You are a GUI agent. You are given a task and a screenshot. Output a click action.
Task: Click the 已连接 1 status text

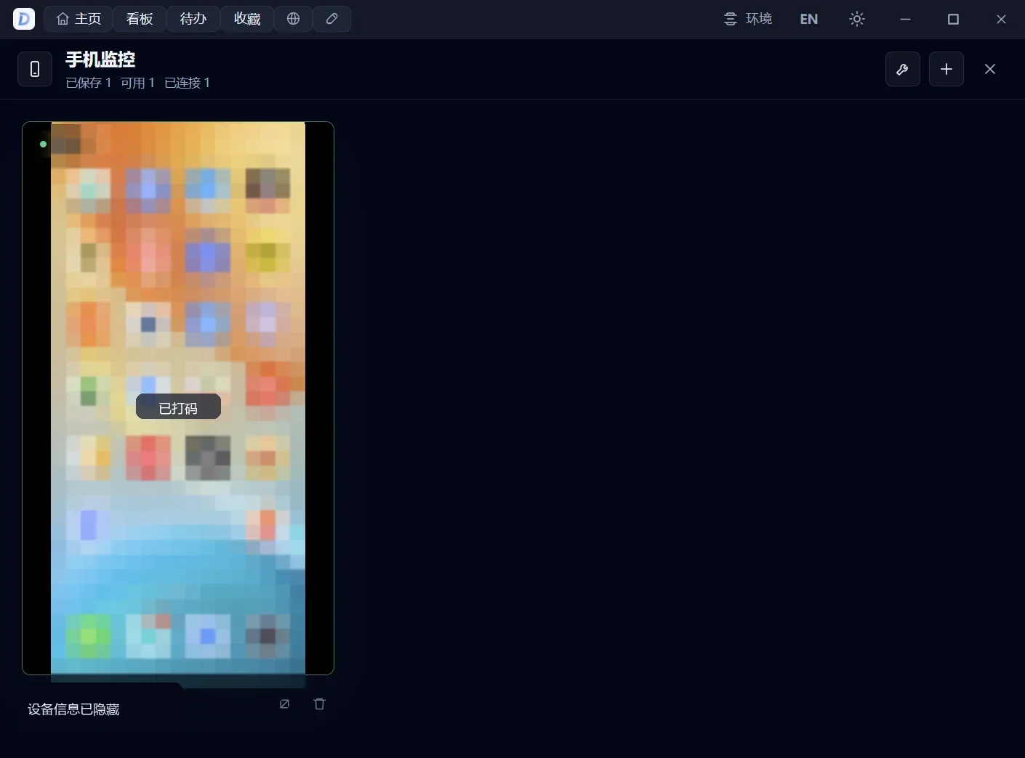pyautogui.click(x=188, y=83)
